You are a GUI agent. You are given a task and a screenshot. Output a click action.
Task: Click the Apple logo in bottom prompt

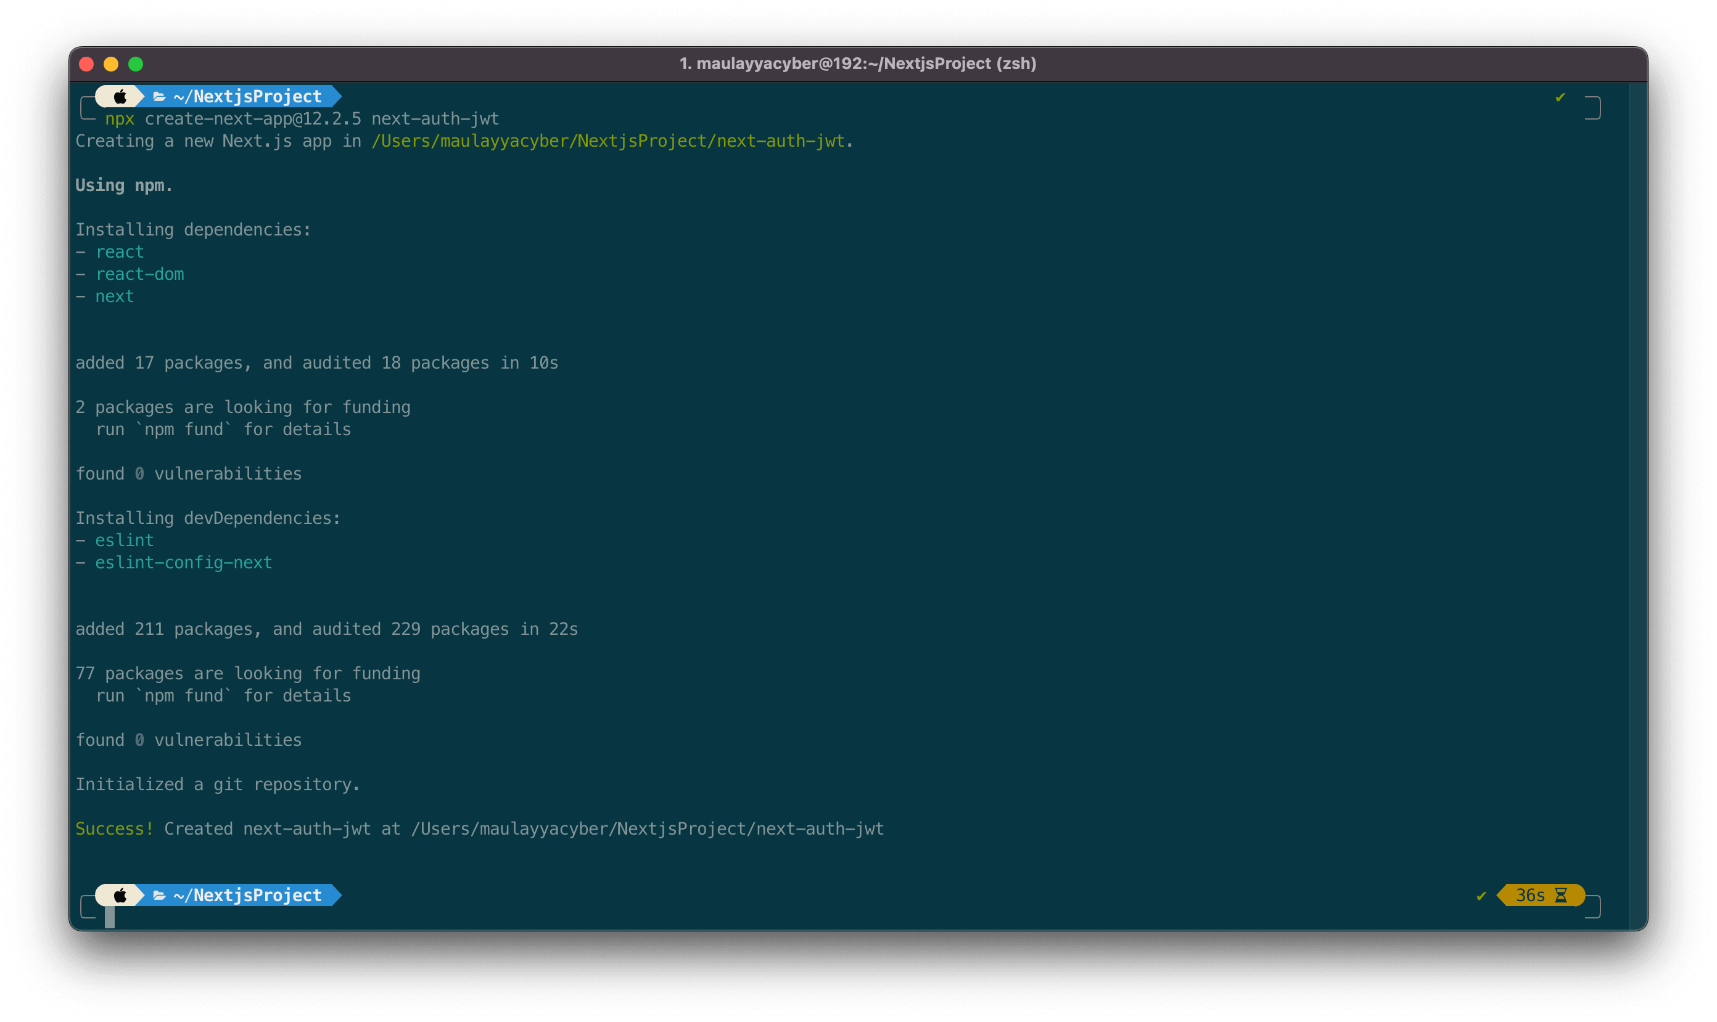point(120,895)
